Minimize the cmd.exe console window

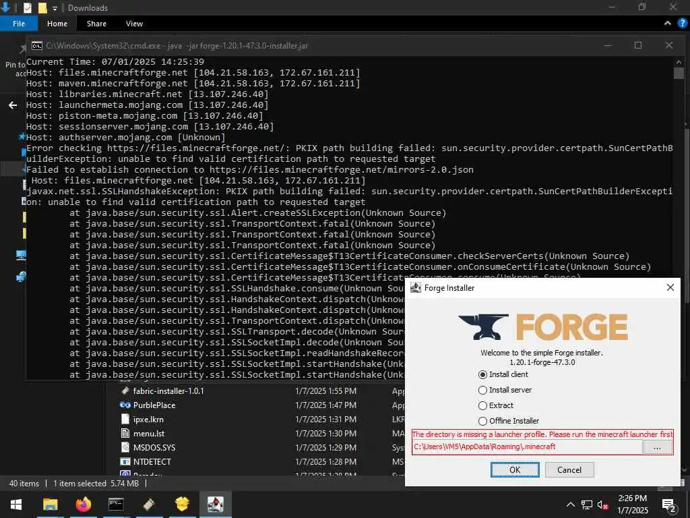[x=608, y=45]
